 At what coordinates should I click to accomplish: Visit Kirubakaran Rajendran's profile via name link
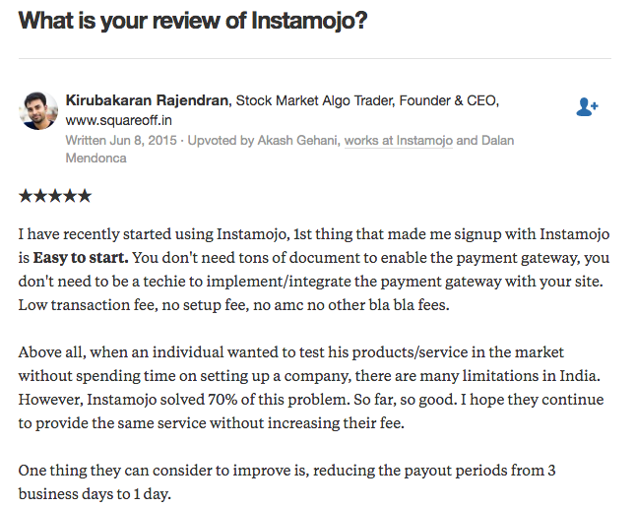[x=148, y=100]
